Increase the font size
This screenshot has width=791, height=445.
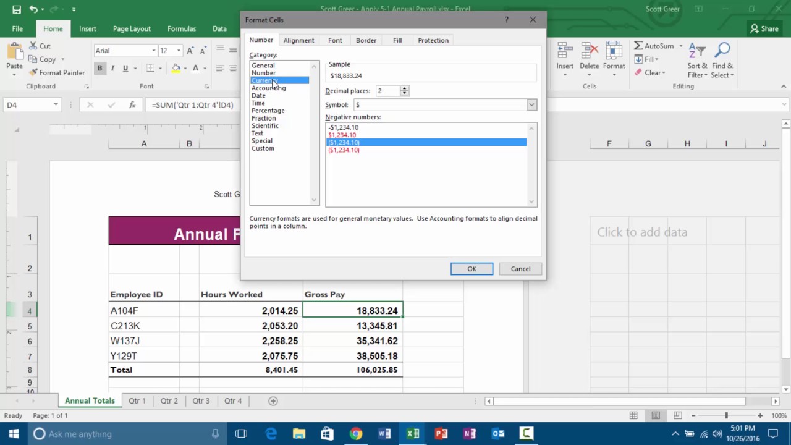190,51
